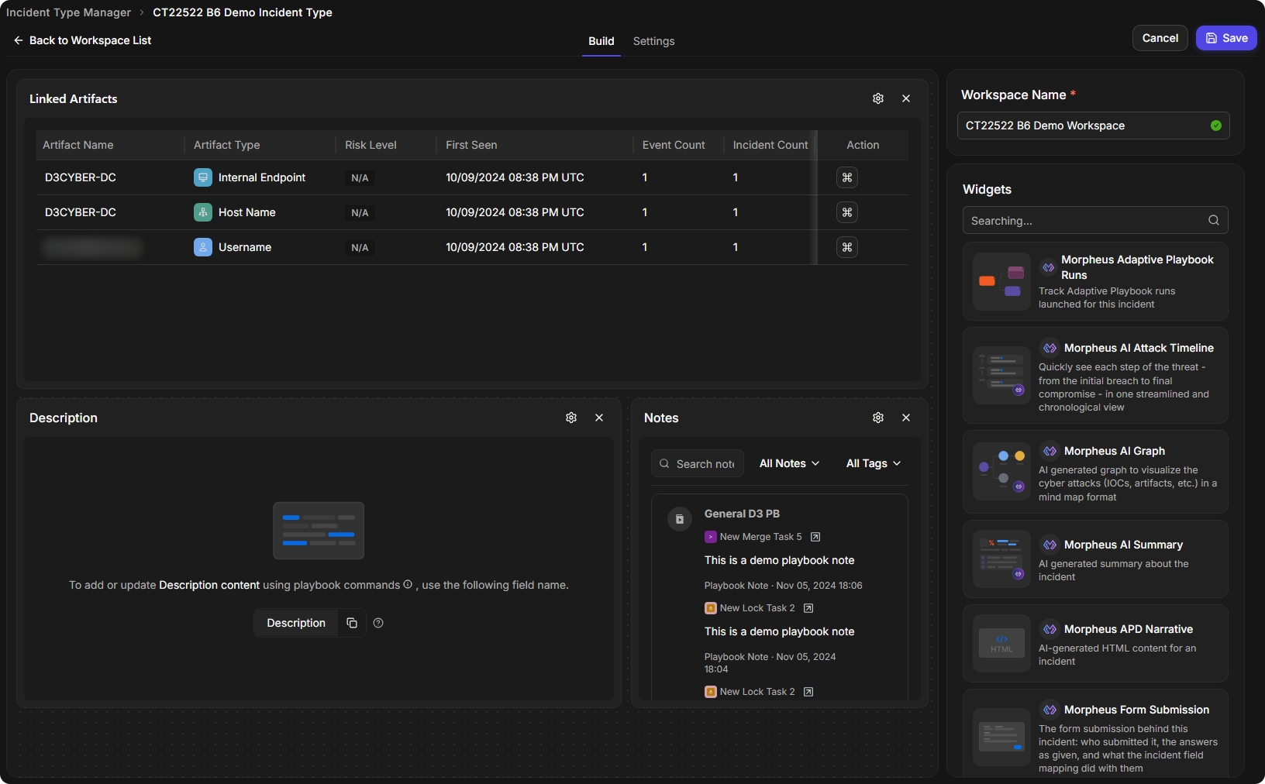Focus the Workspace Name input field
Screen dimensions: 1265x784
pos(1094,126)
